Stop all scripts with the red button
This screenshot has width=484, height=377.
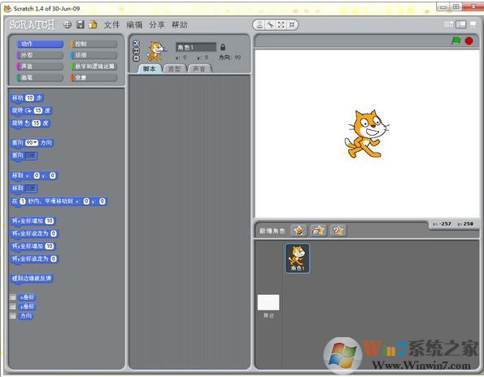point(469,41)
